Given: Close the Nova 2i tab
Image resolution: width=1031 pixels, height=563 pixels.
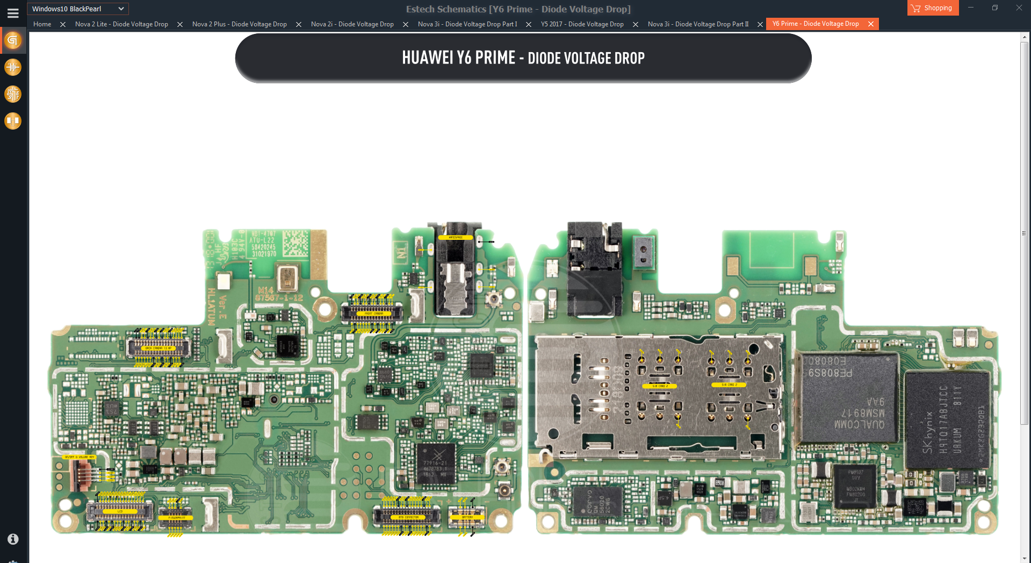Looking at the screenshot, I should click(x=406, y=24).
